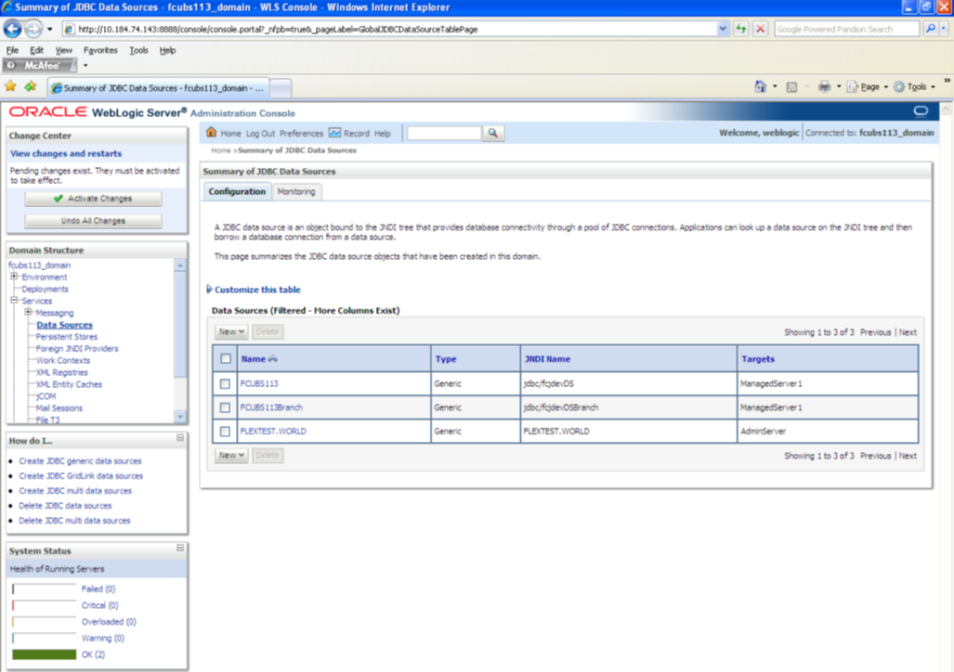This screenshot has width=954, height=672.
Task: Click the Failed (0) health bar
Action: 44,588
